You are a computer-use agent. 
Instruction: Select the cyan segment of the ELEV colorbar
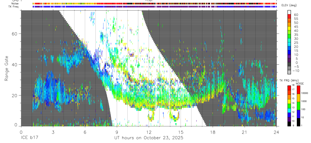[x=289, y=44]
